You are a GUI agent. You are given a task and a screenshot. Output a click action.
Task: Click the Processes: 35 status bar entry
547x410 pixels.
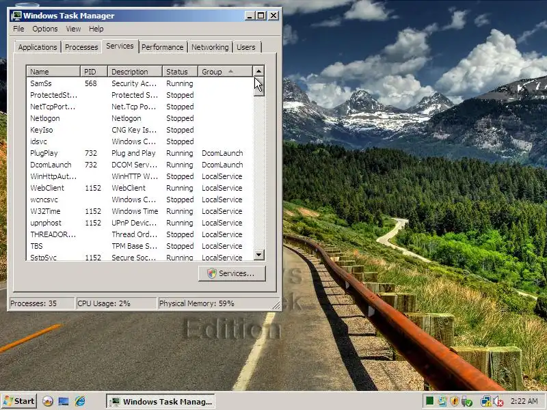[x=42, y=303]
